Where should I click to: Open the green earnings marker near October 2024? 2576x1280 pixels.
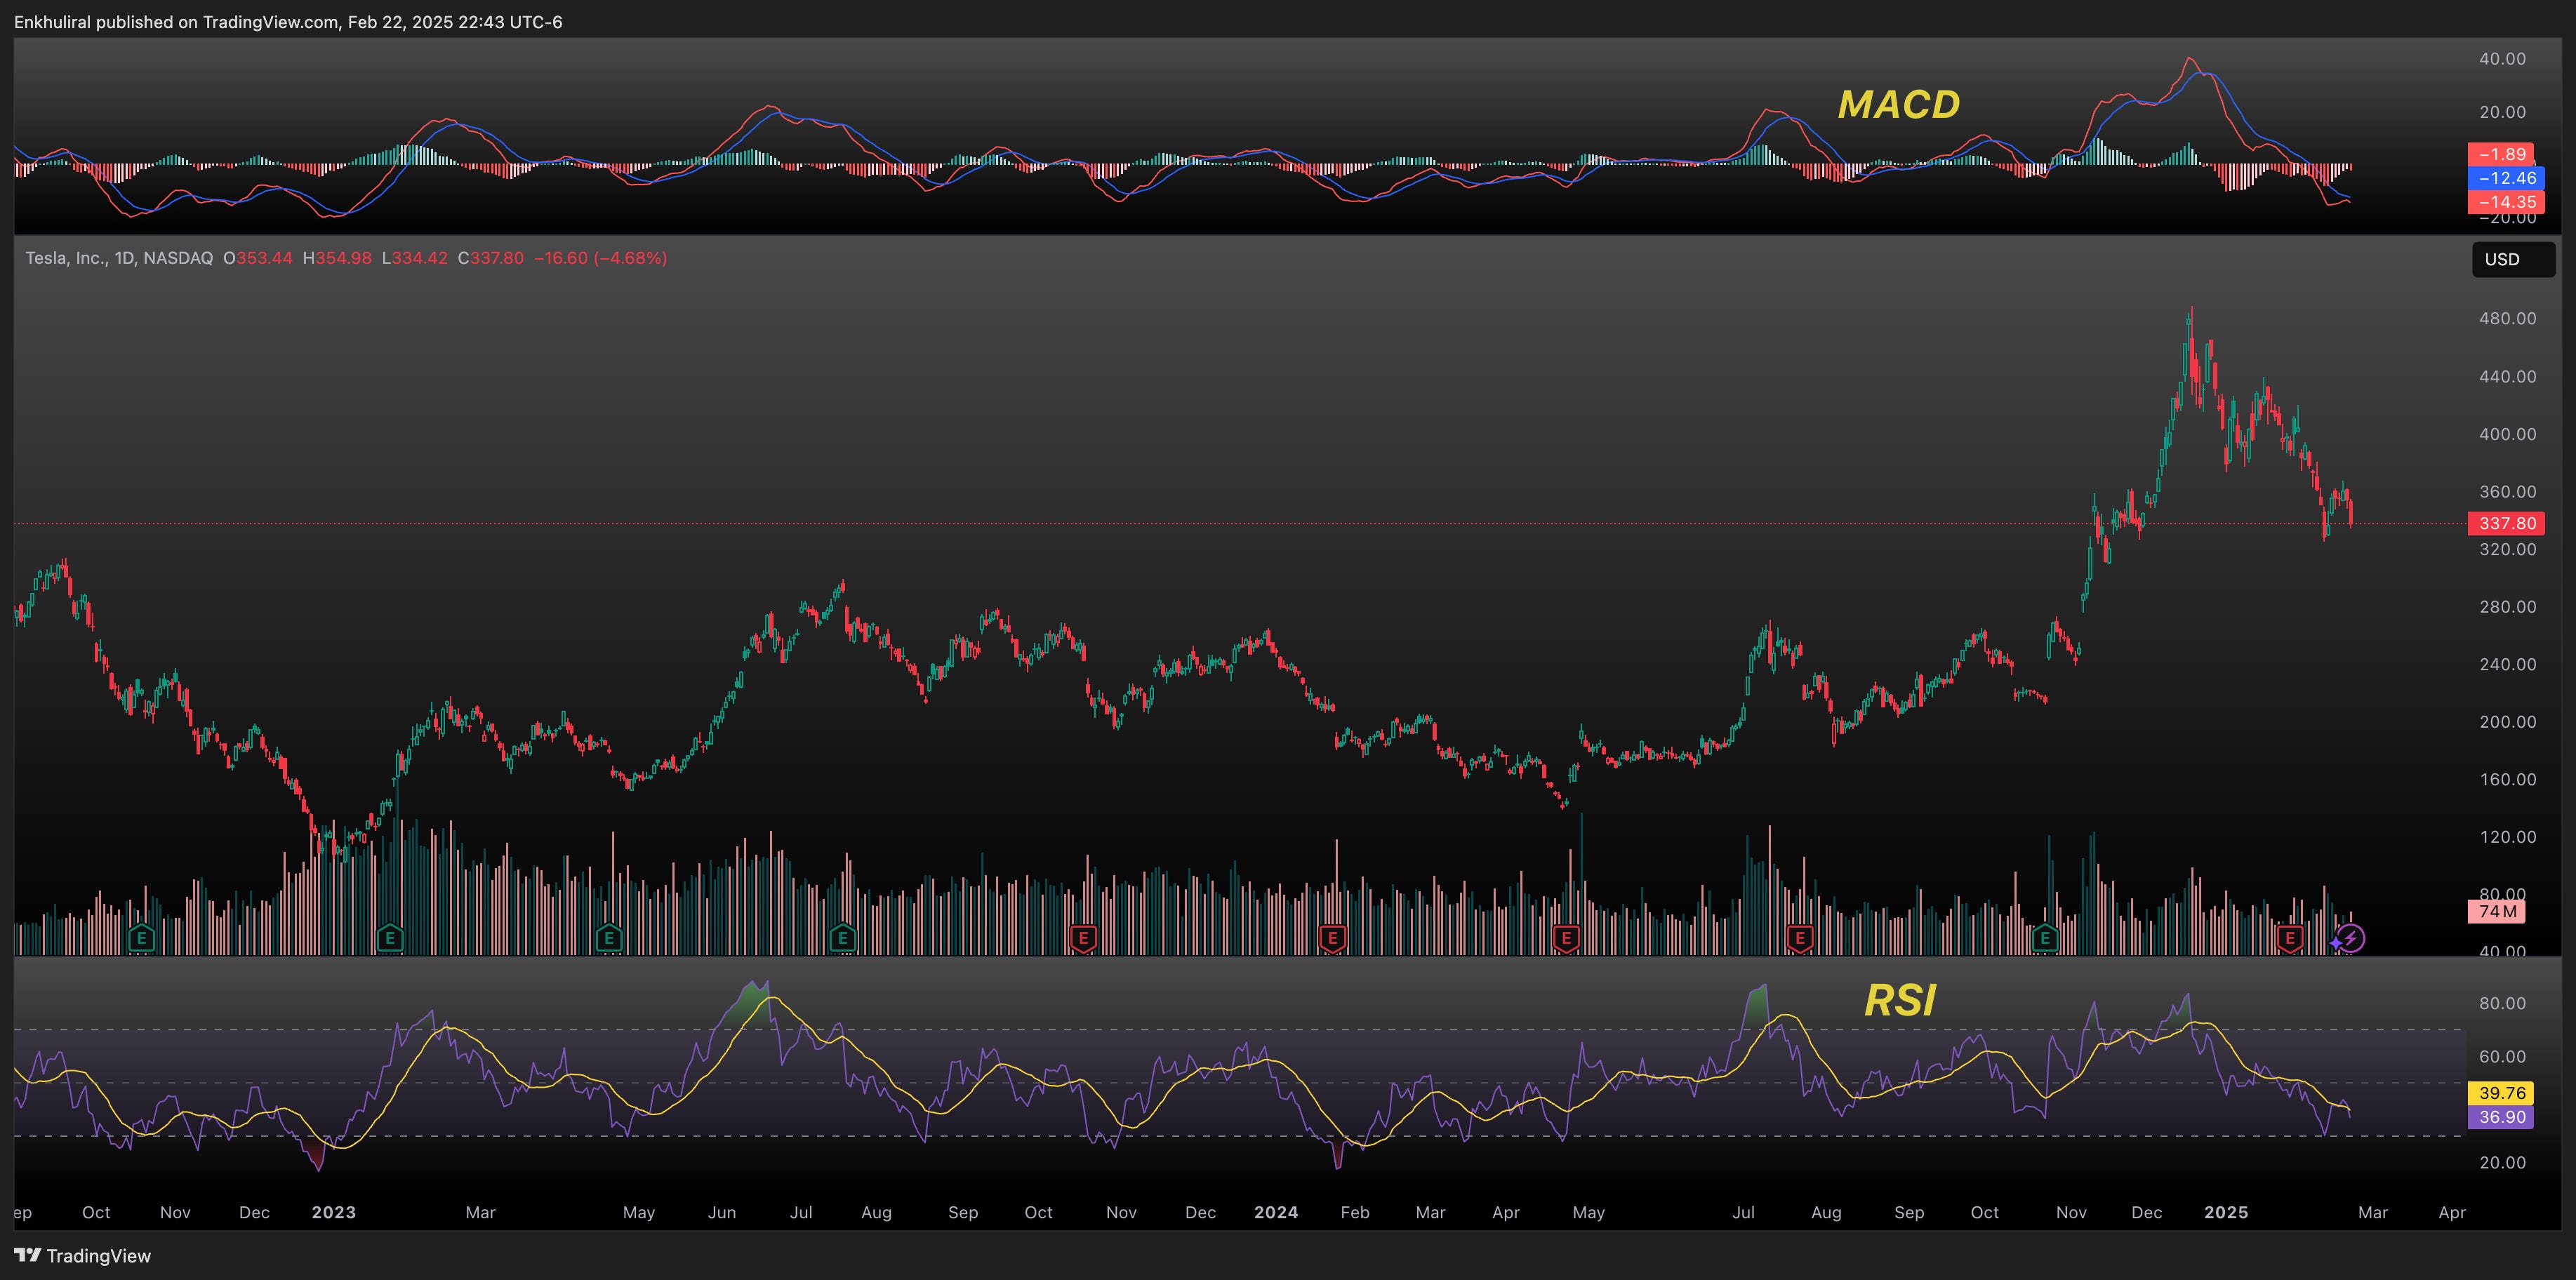point(2045,938)
